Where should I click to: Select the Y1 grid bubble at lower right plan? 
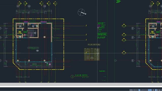coord(133,60)
